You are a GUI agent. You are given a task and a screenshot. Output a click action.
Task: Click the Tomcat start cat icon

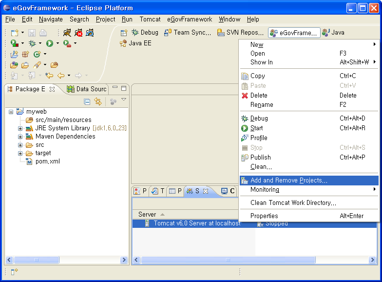tap(67, 33)
